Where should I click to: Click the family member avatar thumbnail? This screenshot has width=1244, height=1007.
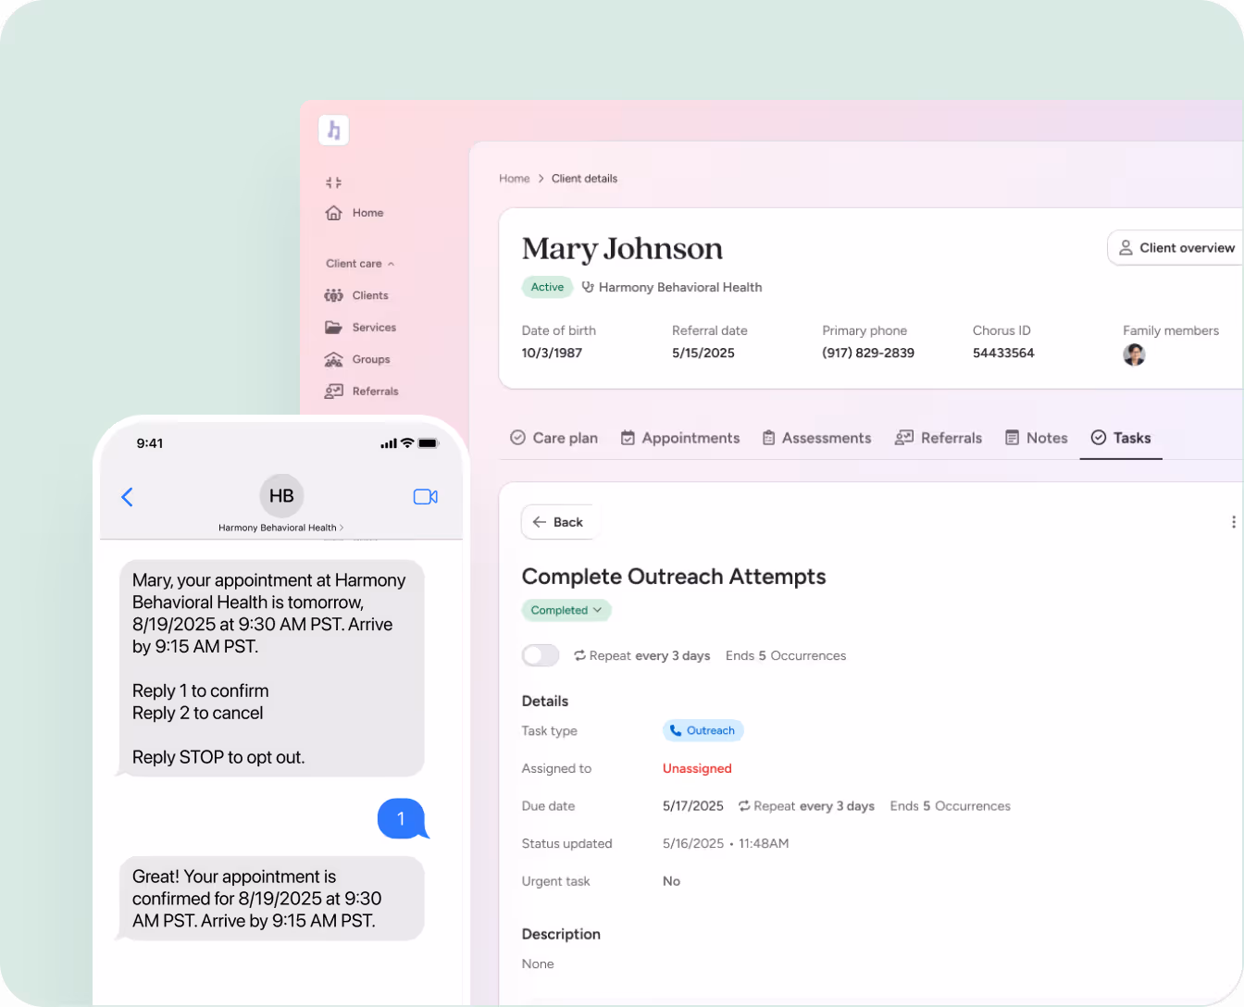pos(1134,354)
